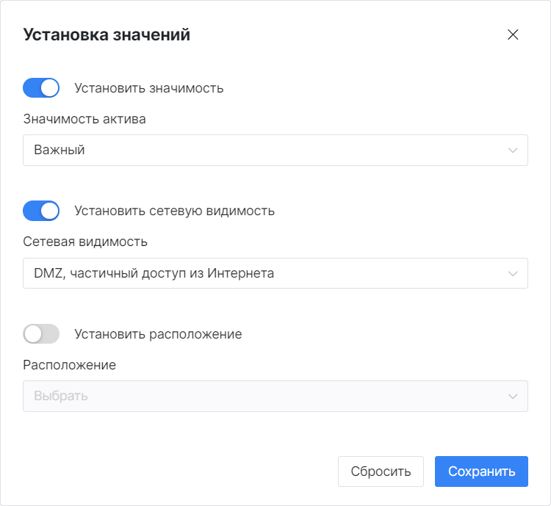Click the chevron arrow in the Важный field

pyautogui.click(x=513, y=151)
